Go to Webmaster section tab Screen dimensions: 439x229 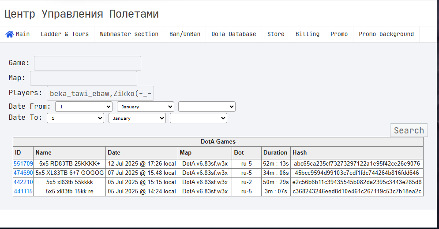129,34
